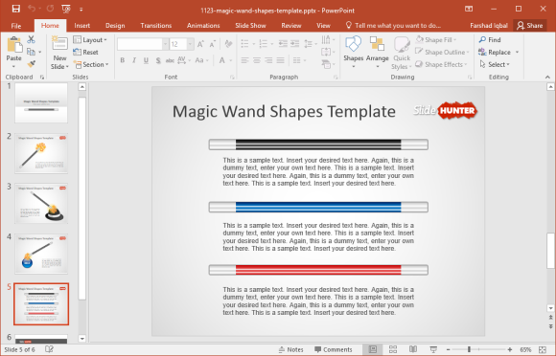Expand the Section dropdown
This screenshot has width=556, height=356.
click(91, 64)
